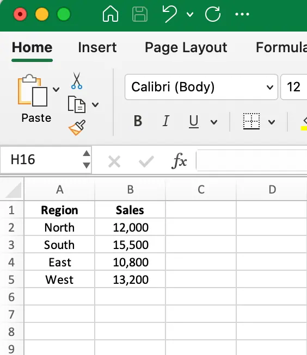Select cell B3 containing 15,500
The width and height of the screenshot is (307, 355).
[x=130, y=245]
